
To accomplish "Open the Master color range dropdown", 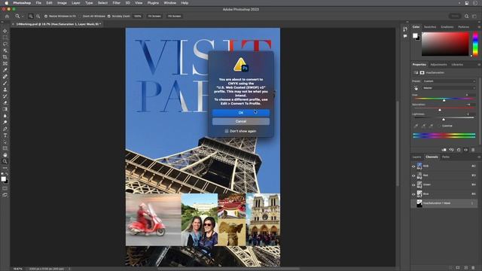I will (x=449, y=88).
